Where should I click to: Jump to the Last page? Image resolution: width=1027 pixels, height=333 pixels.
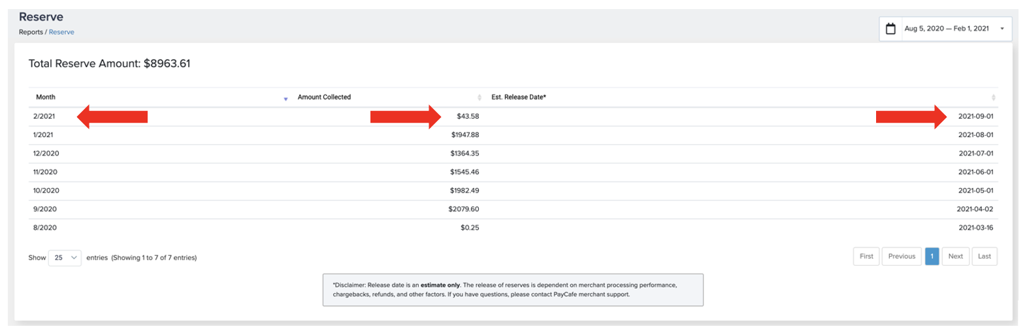pos(985,257)
